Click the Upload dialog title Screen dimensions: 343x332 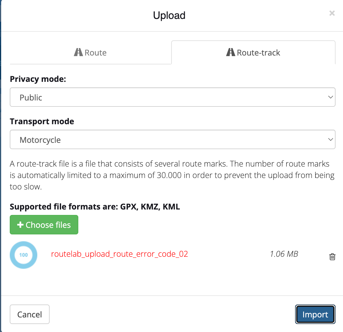[169, 15]
